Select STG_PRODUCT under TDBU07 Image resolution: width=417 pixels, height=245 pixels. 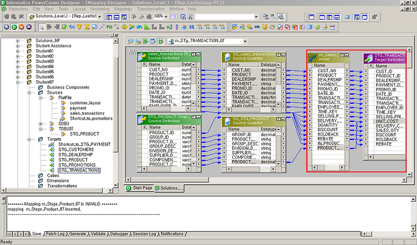pyautogui.click(x=85, y=134)
